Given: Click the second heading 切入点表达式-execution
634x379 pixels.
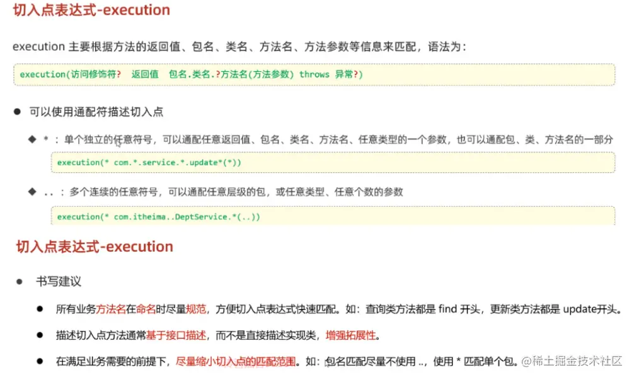Looking at the screenshot, I should coord(95,247).
